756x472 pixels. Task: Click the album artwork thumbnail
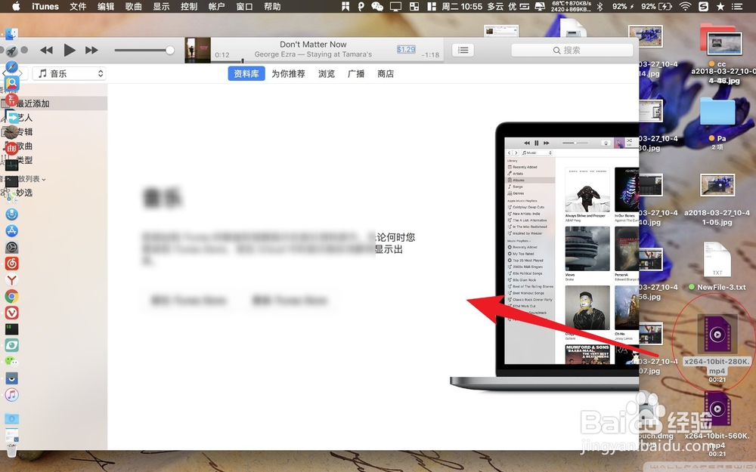pos(197,50)
